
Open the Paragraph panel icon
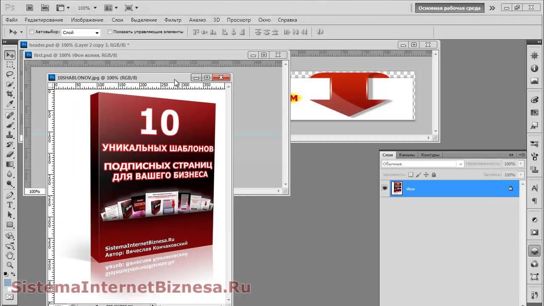click(535, 201)
